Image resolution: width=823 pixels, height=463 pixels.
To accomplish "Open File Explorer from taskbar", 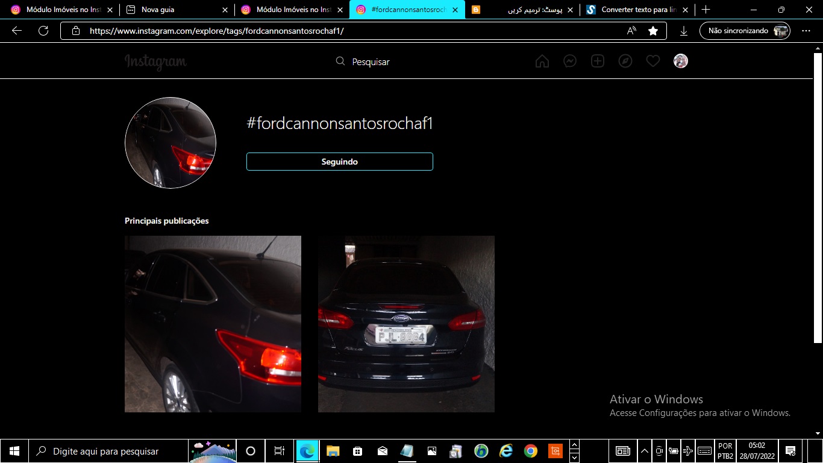I will pos(333,451).
